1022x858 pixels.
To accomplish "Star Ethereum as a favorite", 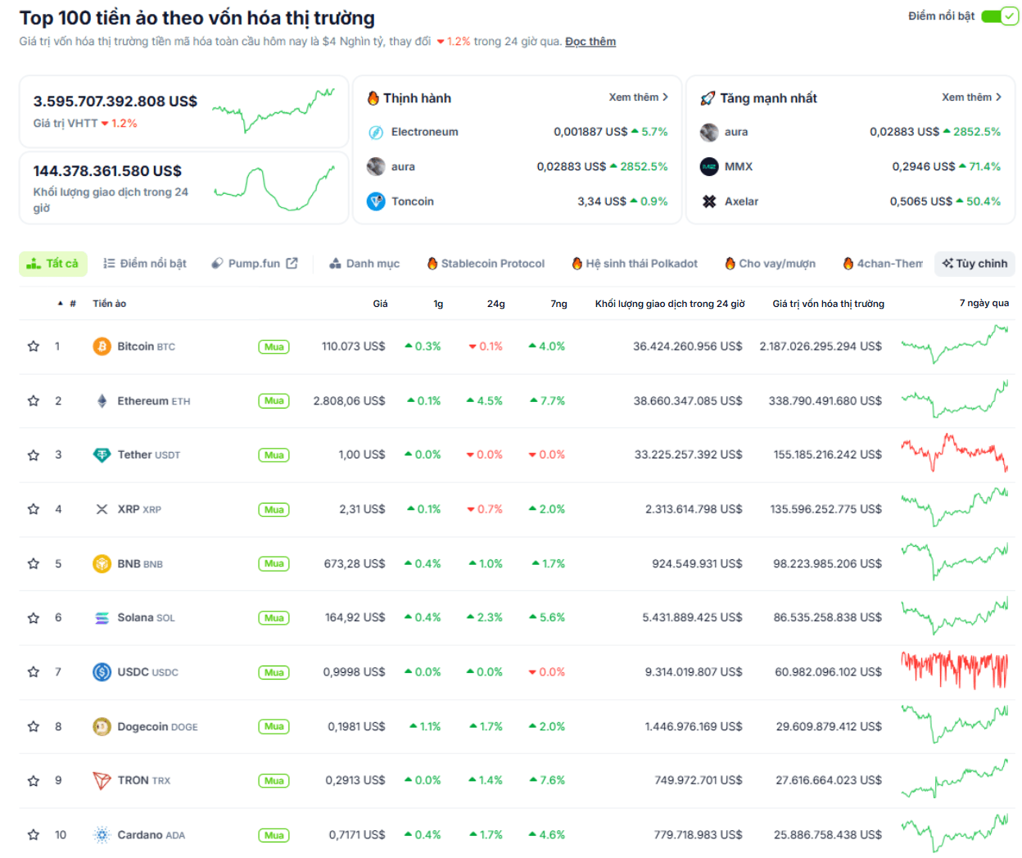I will pos(34,400).
